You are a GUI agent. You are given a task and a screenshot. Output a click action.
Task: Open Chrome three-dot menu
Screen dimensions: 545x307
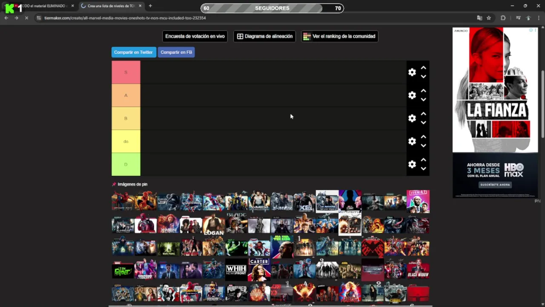[x=539, y=18]
